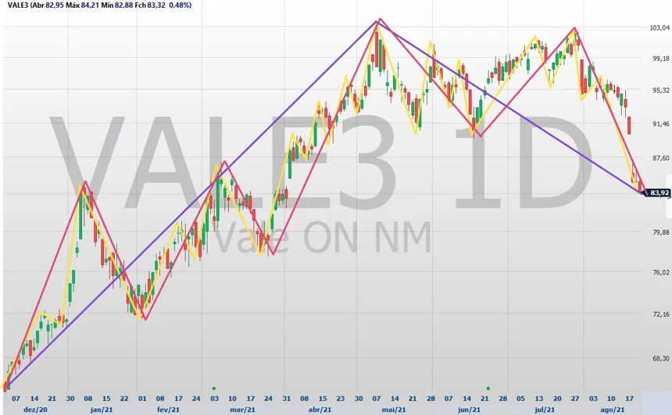Click the 103,04 price axis label

pyautogui.click(x=659, y=28)
